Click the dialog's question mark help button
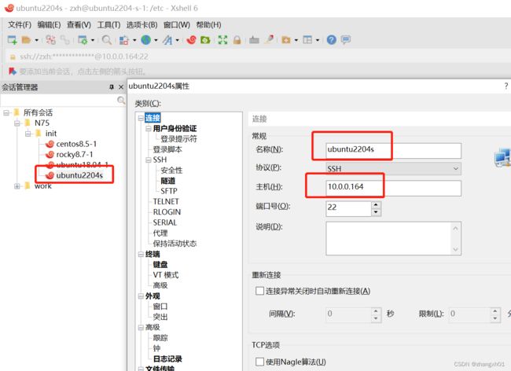This screenshot has height=371, width=511. click(505, 86)
